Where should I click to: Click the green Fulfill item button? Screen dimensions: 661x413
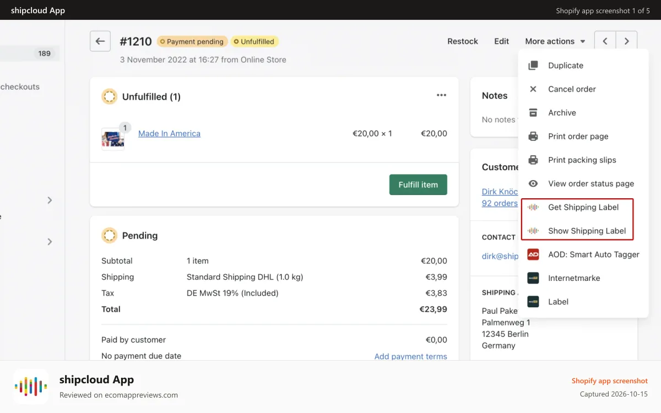pos(418,184)
